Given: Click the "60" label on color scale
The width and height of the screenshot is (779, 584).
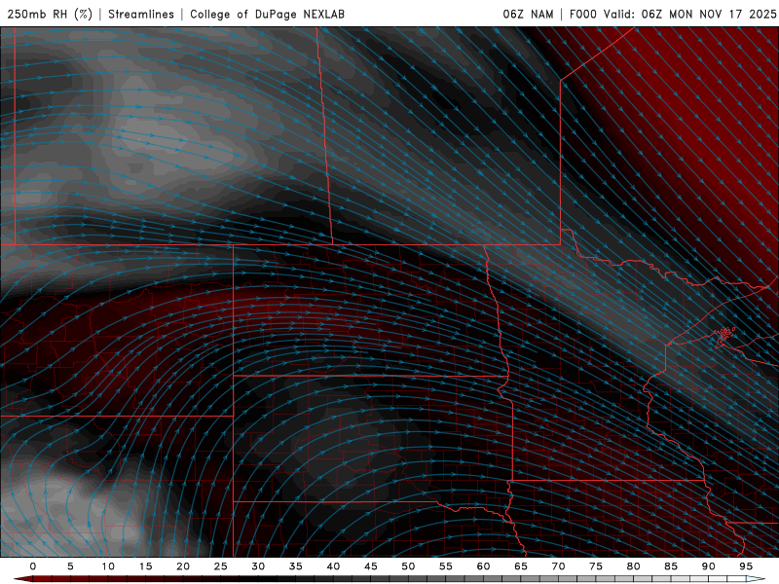Looking at the screenshot, I should coord(483,566).
